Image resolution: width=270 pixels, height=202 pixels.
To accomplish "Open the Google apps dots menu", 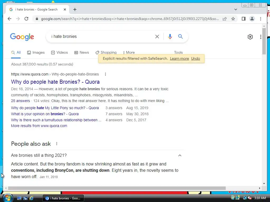I will (261, 37).
